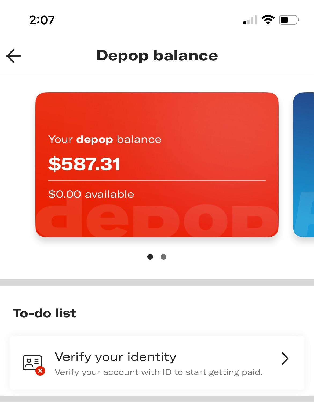
Task: Tap 'Your depop balance' label on card
Action: pyautogui.click(x=105, y=139)
